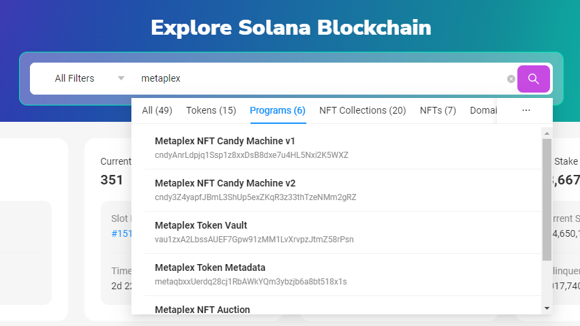Switch to the All (49) tab
This screenshot has height=326, width=580.
coord(157,110)
